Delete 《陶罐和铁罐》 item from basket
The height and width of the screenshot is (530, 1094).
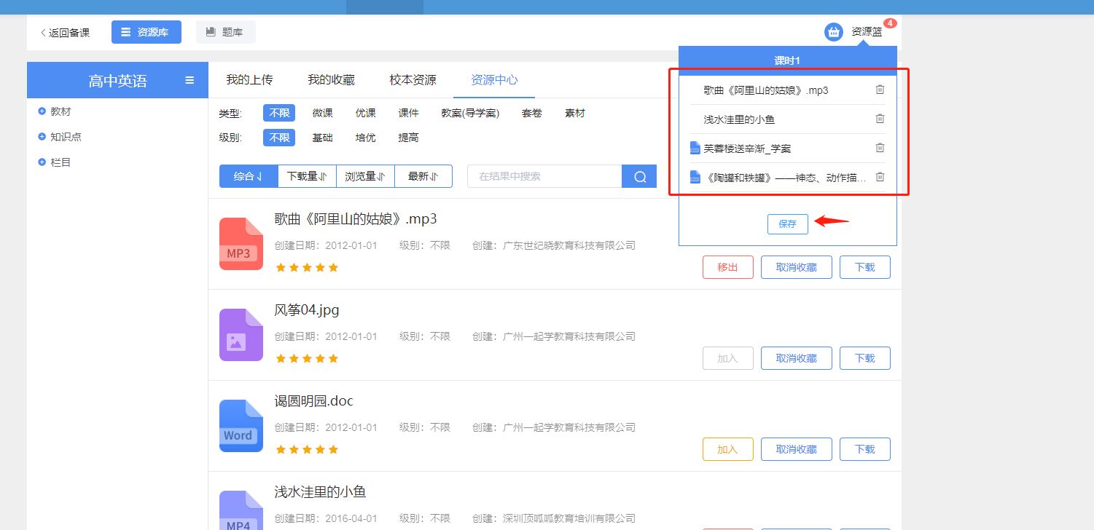point(880,177)
